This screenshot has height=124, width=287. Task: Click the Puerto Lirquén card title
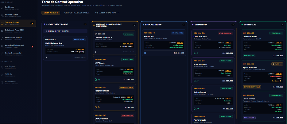coord(200,120)
